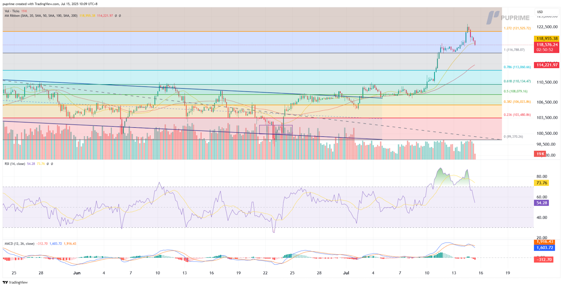Click the RSI 54.28 purple value tag
This screenshot has height=287, width=563.
pos(542,203)
